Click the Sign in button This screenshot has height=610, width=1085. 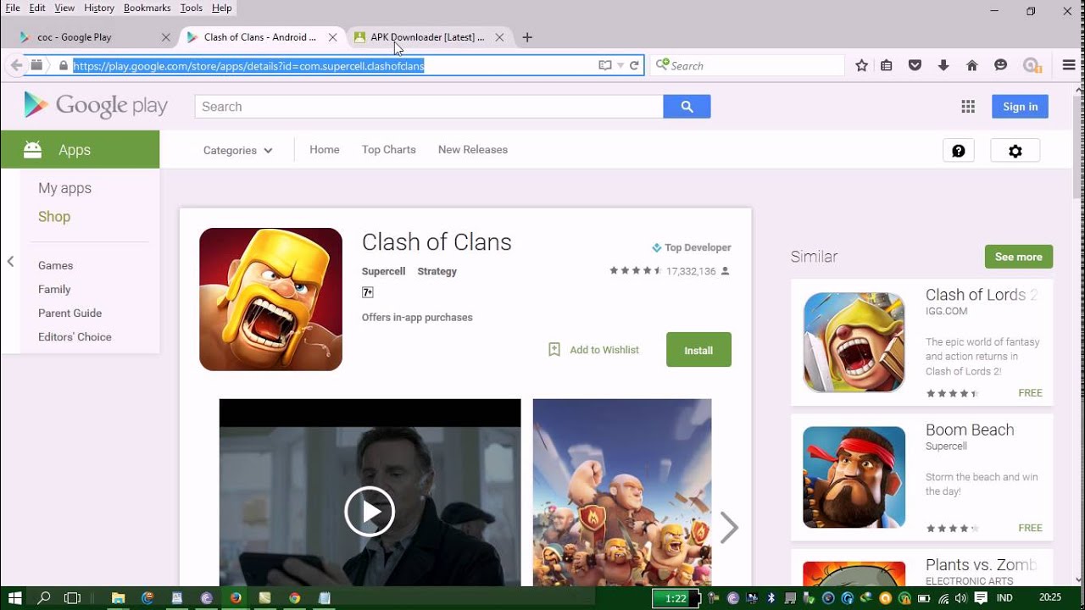[1020, 107]
